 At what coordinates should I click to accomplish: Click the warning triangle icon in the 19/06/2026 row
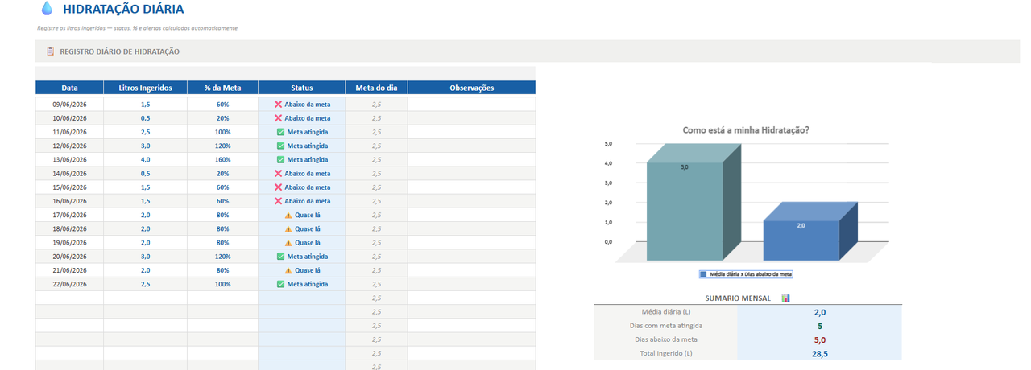pyautogui.click(x=288, y=242)
